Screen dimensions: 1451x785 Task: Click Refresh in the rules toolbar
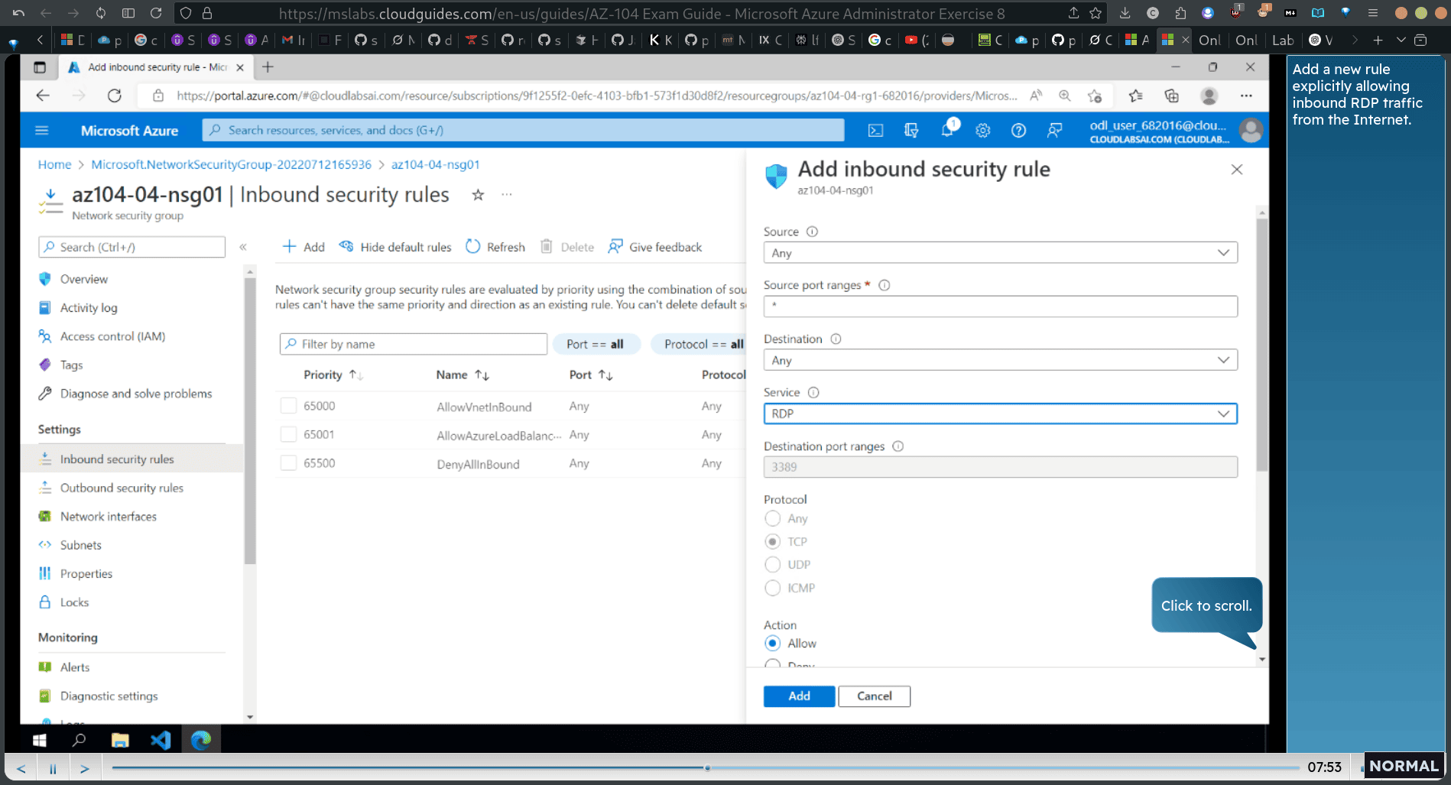[x=495, y=247]
